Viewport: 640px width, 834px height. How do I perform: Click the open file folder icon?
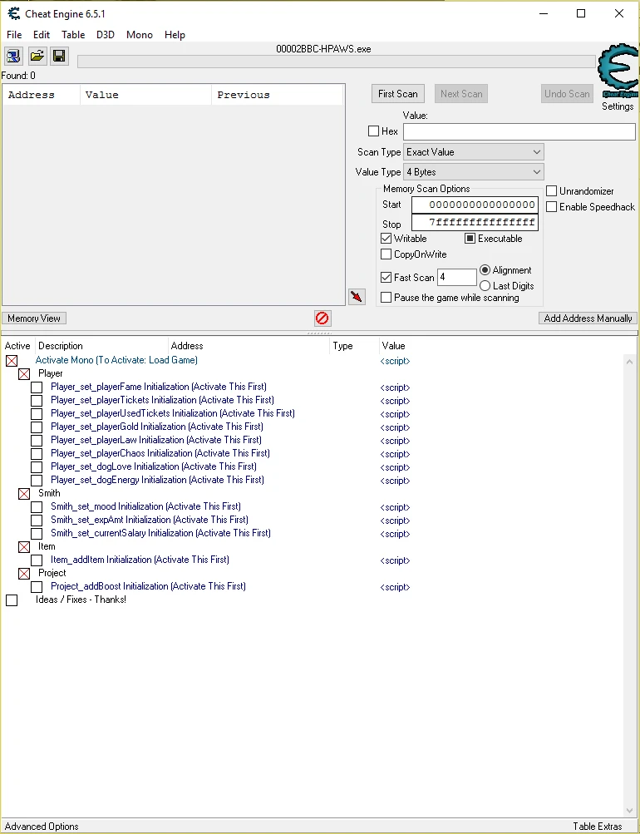coord(37,56)
